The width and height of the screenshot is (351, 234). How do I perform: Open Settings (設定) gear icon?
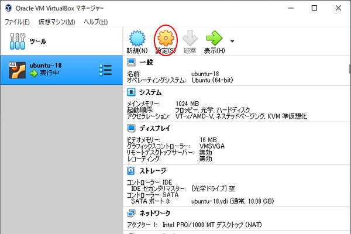pos(166,38)
